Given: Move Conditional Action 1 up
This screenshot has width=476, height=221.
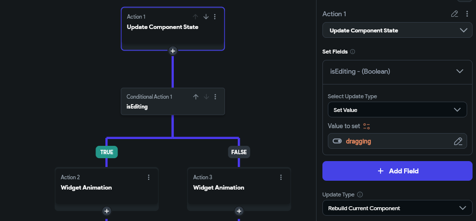Looking at the screenshot, I should pyautogui.click(x=196, y=97).
